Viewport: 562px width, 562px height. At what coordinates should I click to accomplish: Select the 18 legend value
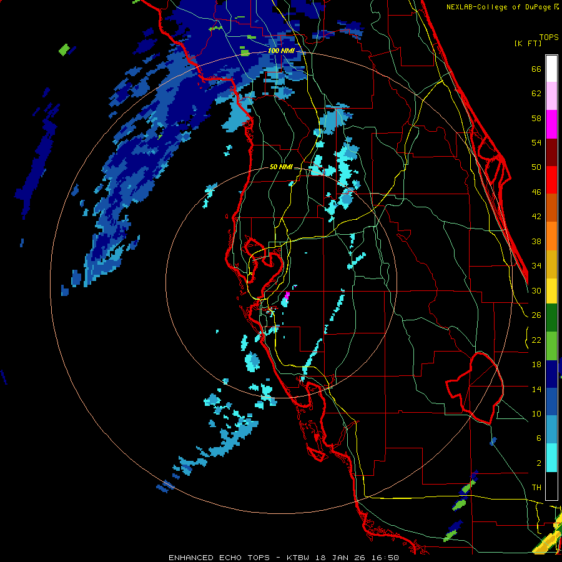[536, 365]
